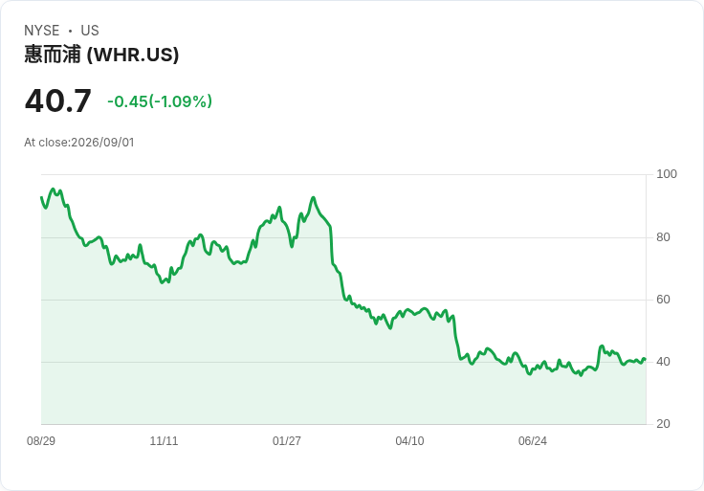
Task: Click the current price 40.7
Action: pos(58,100)
